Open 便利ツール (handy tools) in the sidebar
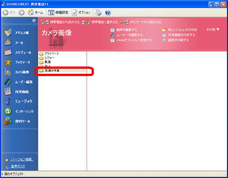This screenshot has width=228, height=178. (17, 121)
